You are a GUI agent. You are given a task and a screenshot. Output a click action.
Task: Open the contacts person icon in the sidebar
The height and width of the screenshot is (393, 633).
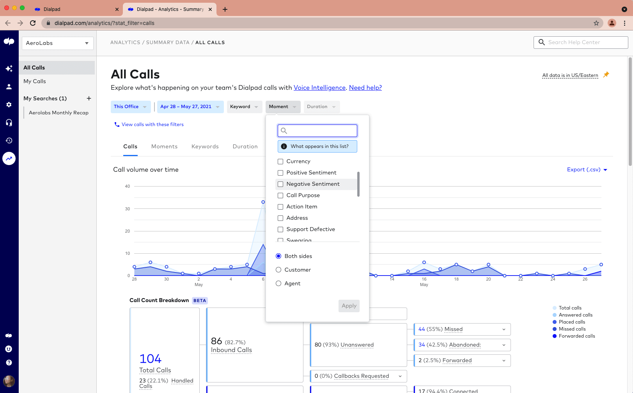(x=9, y=87)
